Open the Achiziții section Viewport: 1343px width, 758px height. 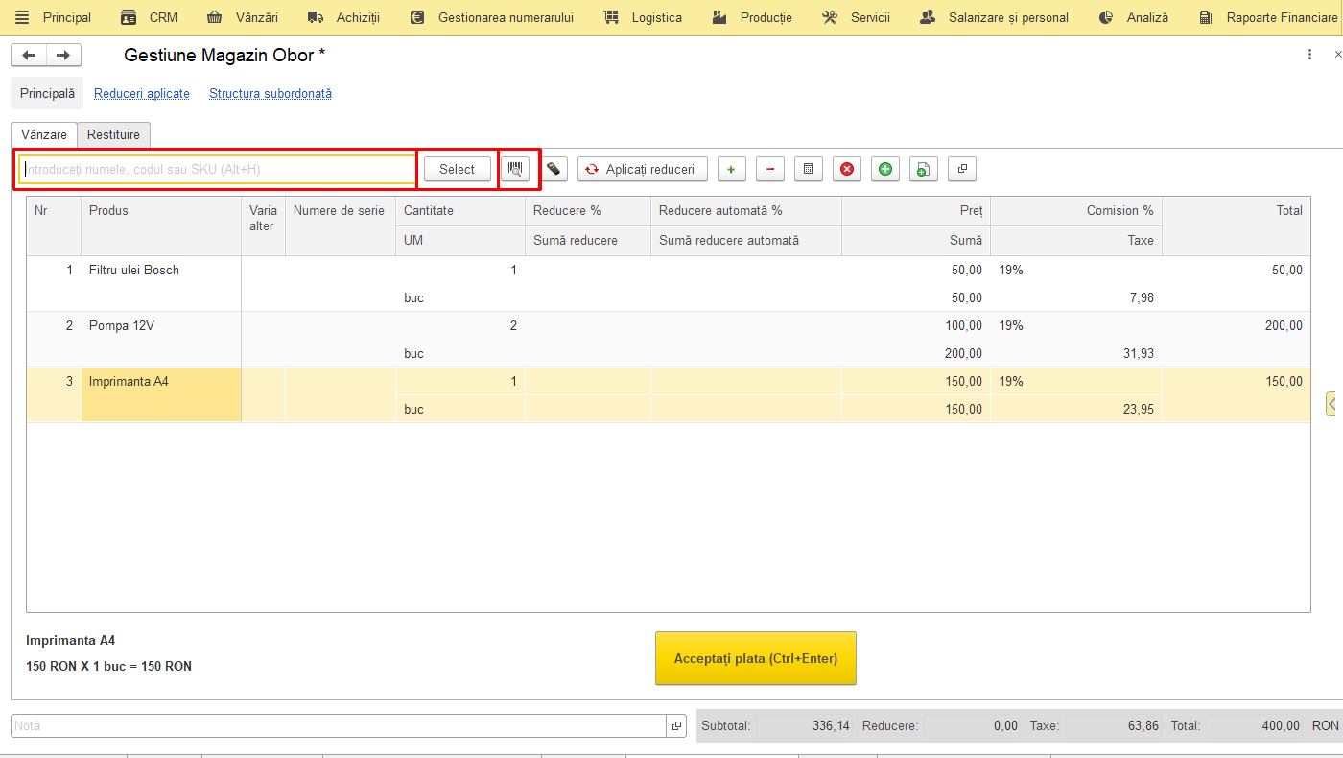pos(343,17)
